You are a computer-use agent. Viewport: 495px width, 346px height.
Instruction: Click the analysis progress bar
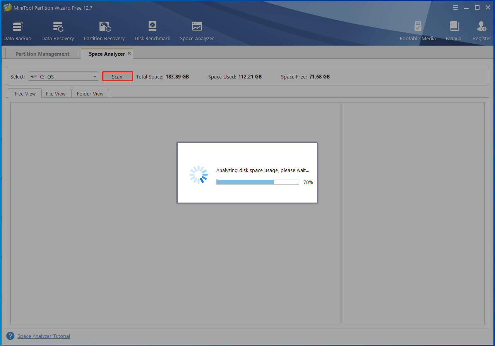pyautogui.click(x=258, y=182)
